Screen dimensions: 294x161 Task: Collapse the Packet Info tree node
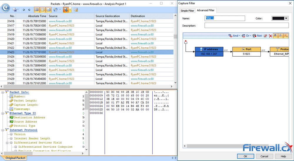3,92
